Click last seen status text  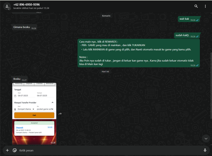(x=31, y=8)
